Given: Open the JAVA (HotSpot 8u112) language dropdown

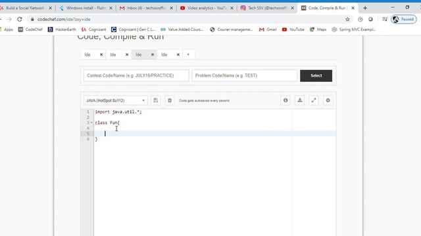Looking at the screenshot, I should [116, 100].
